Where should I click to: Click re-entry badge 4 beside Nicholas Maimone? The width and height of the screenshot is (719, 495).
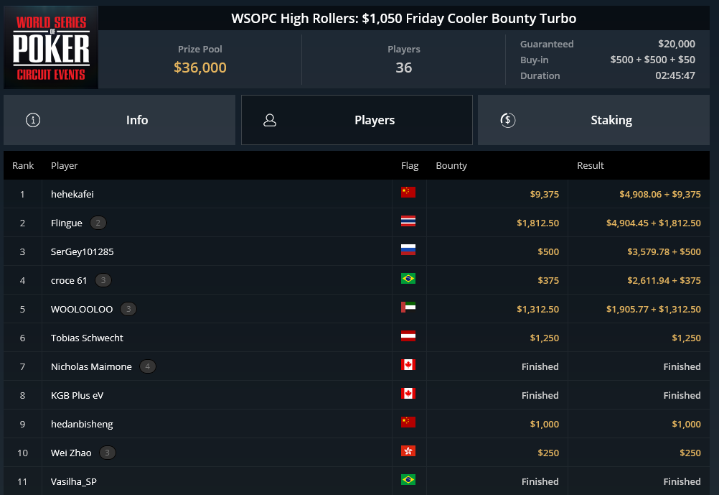[148, 366]
